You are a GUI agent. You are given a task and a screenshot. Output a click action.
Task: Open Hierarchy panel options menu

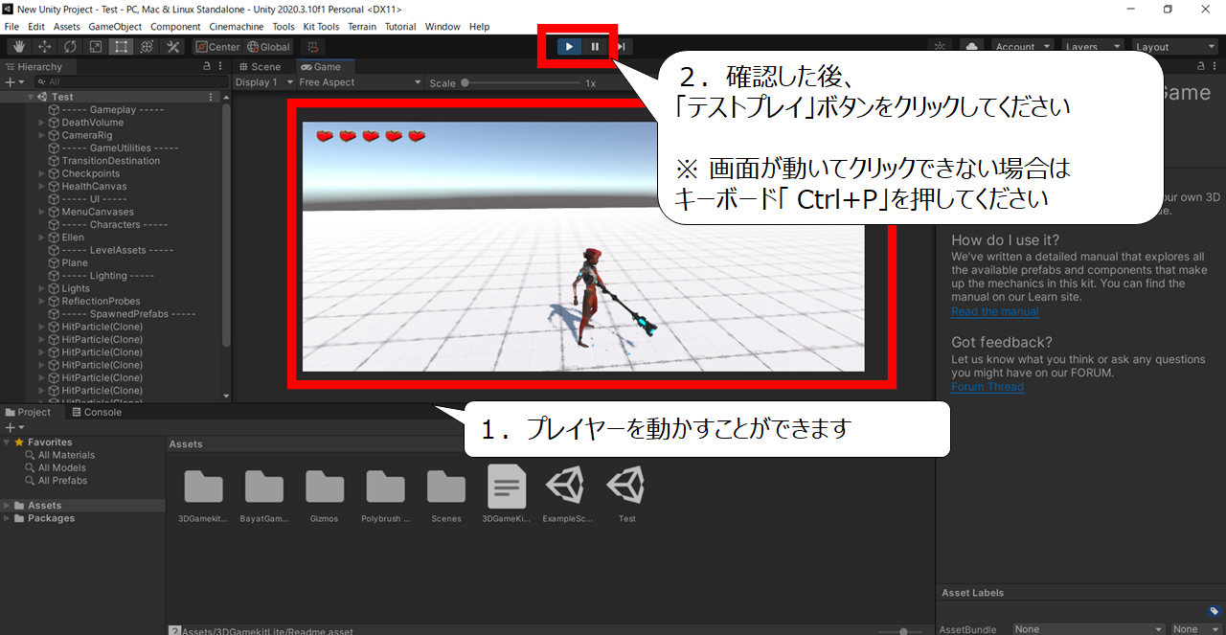tap(222, 67)
